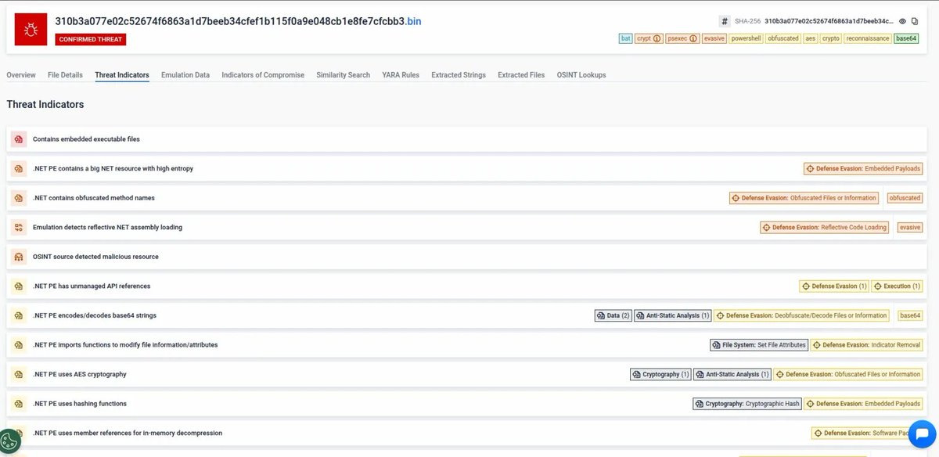Copy the SHA-256 hash

click(915, 21)
